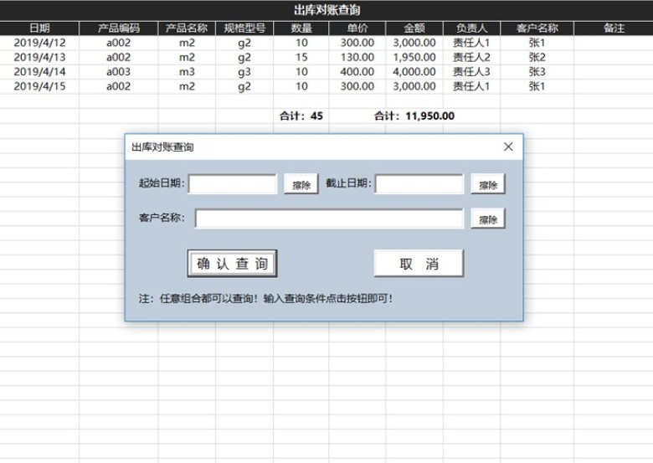Select the date cell 2019/4/12
The width and height of the screenshot is (653, 463).
[x=39, y=43]
